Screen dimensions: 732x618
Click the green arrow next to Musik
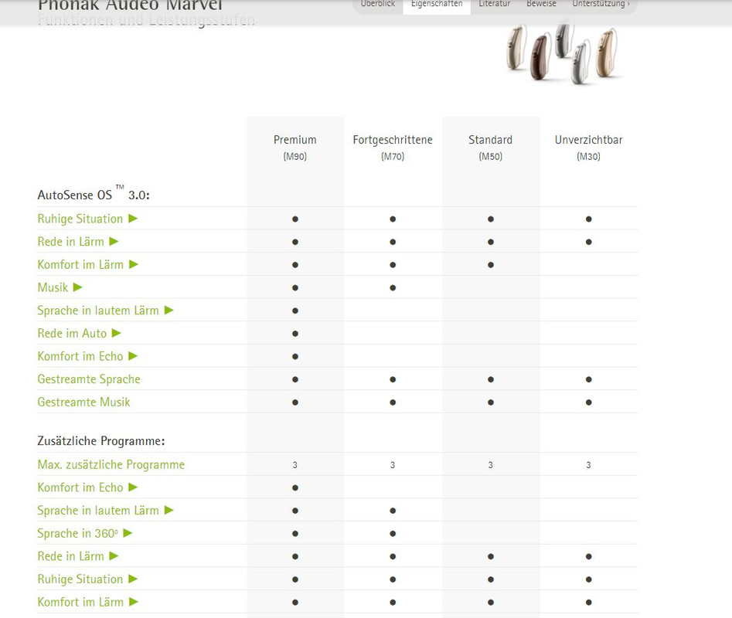78,287
